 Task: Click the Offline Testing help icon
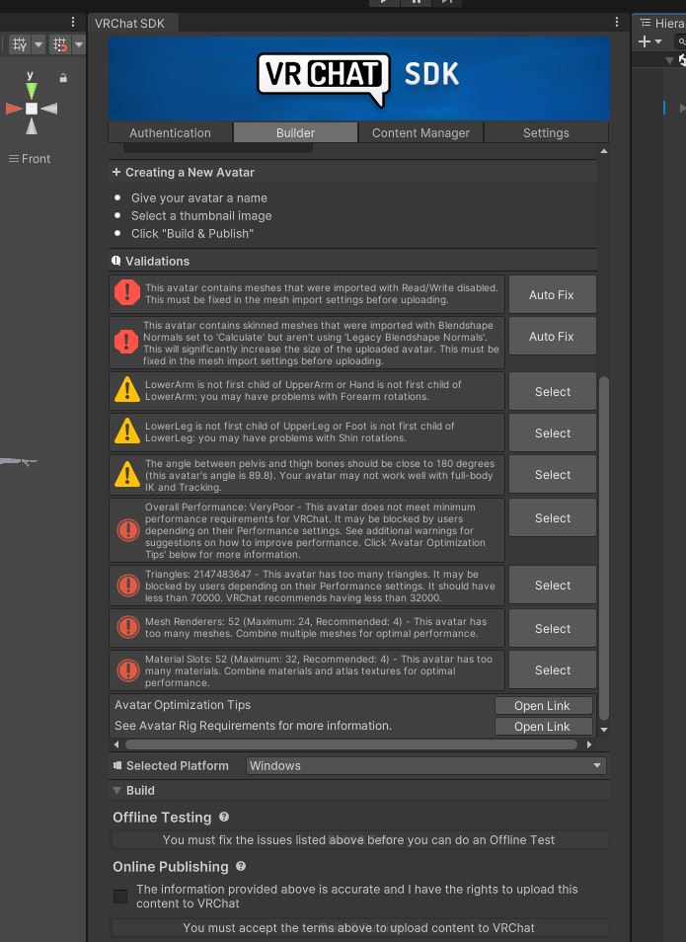[224, 818]
